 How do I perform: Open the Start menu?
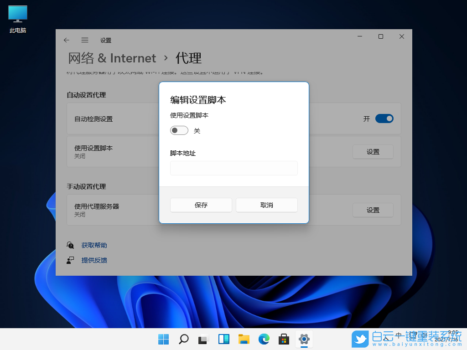[163, 340]
